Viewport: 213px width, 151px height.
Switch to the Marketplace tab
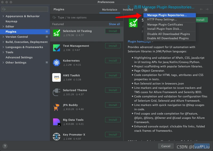click(110, 10)
